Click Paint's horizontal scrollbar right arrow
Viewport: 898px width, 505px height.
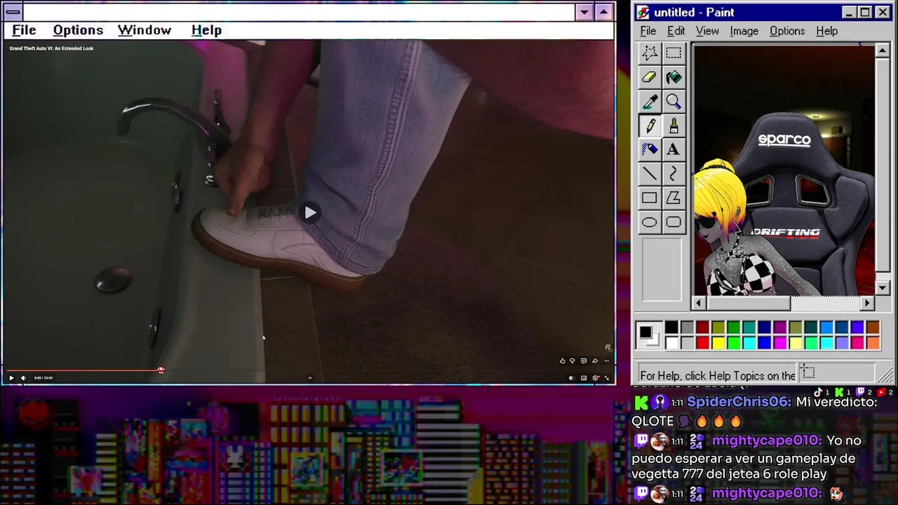tap(868, 303)
